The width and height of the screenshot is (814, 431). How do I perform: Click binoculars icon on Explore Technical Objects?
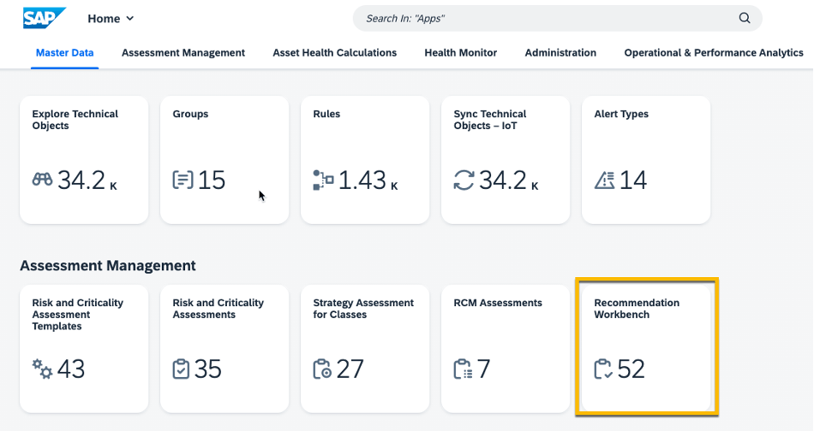tap(42, 180)
